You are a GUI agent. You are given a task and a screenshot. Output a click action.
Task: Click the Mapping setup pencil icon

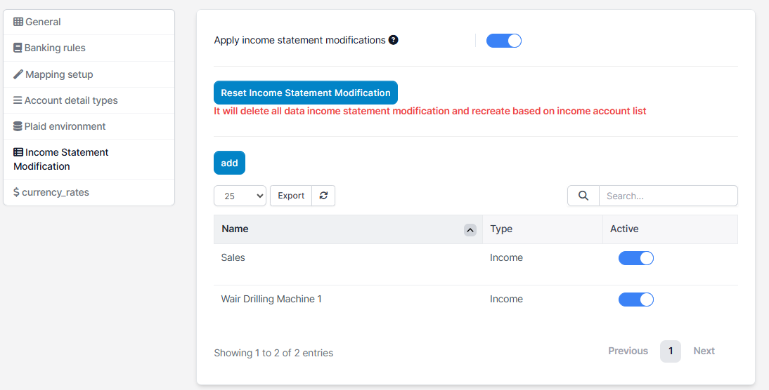click(x=18, y=74)
